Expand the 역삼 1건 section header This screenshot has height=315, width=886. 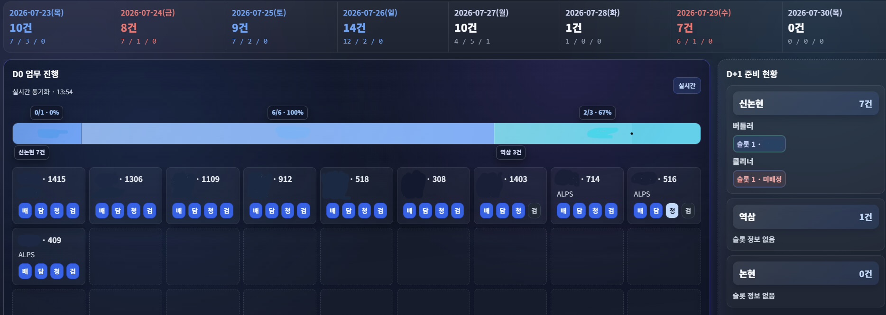click(805, 217)
